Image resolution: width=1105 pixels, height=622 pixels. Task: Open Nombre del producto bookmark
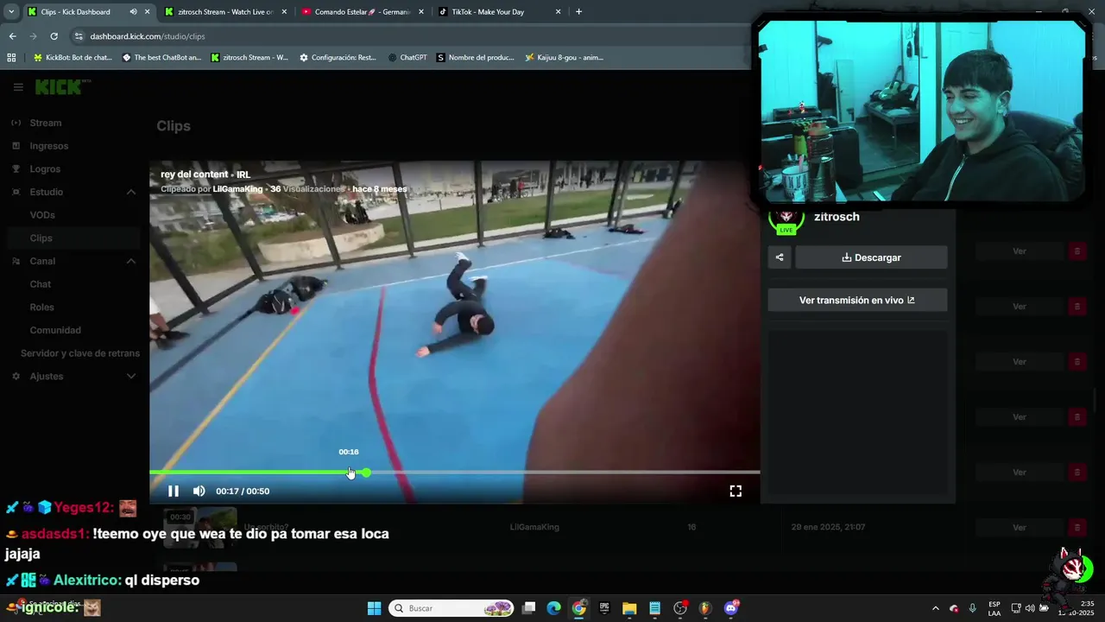click(476, 58)
